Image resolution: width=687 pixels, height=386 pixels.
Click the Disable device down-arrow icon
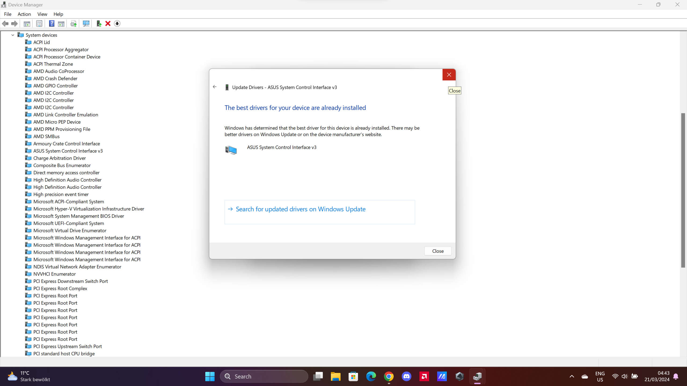117,24
